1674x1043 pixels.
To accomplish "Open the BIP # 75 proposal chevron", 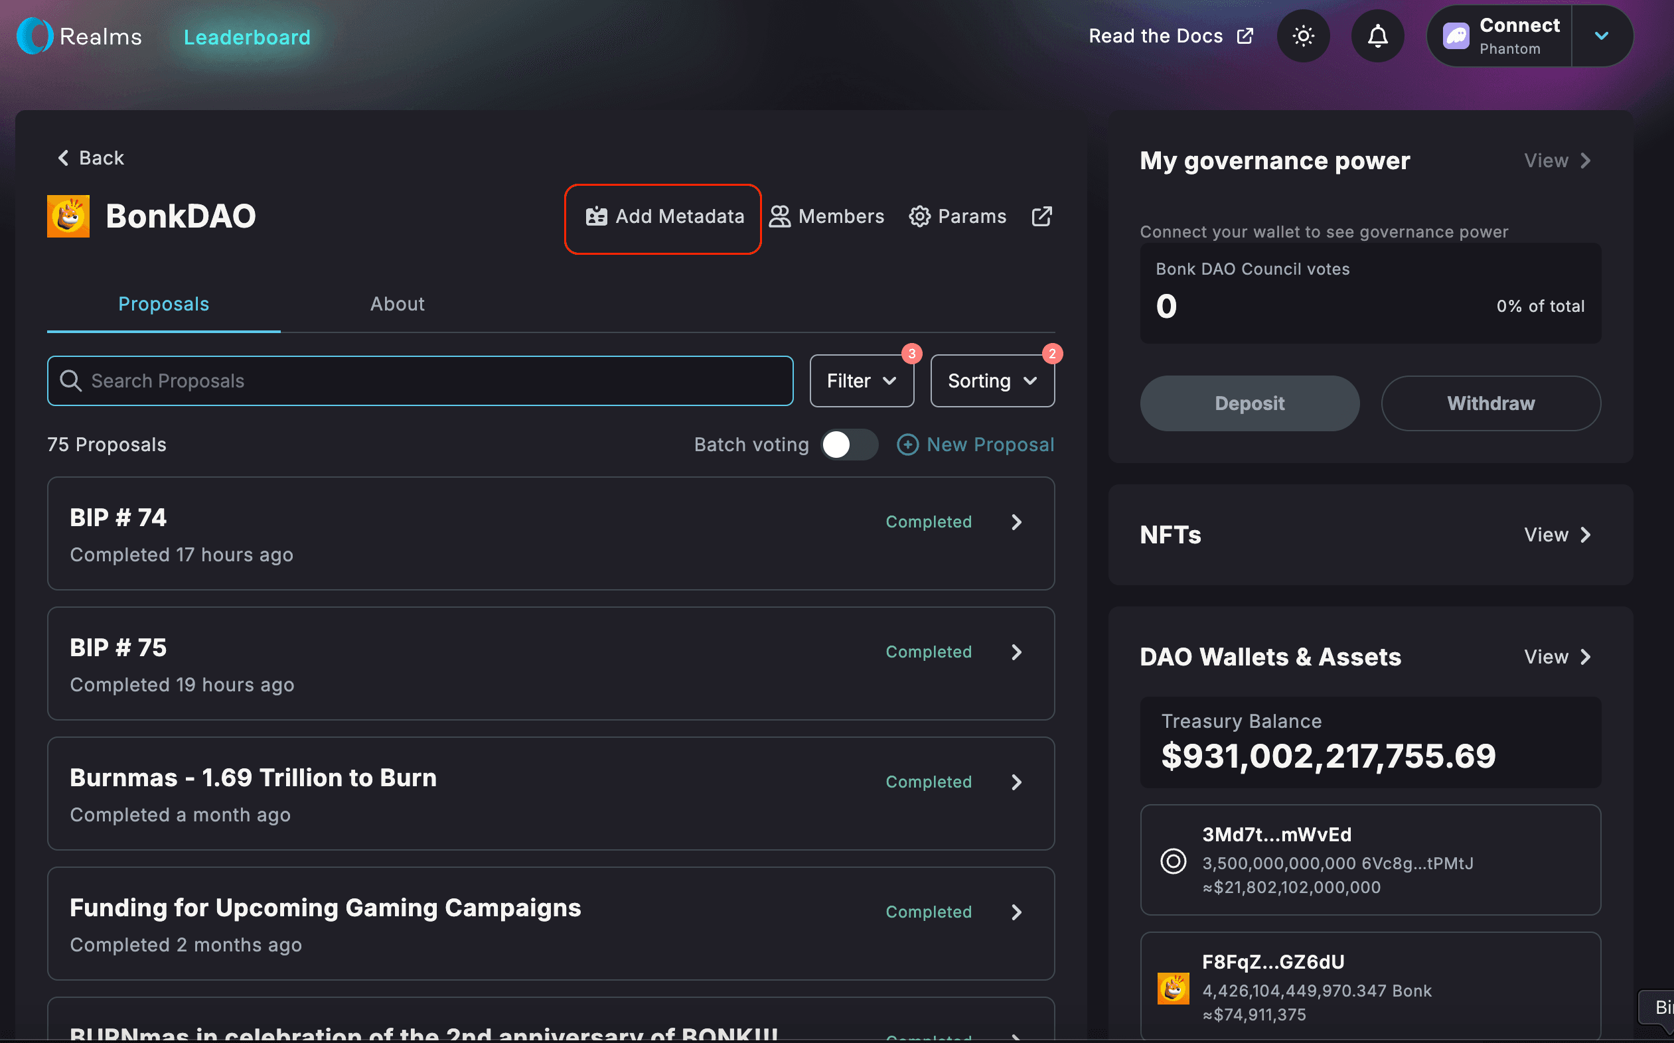I will [1016, 652].
